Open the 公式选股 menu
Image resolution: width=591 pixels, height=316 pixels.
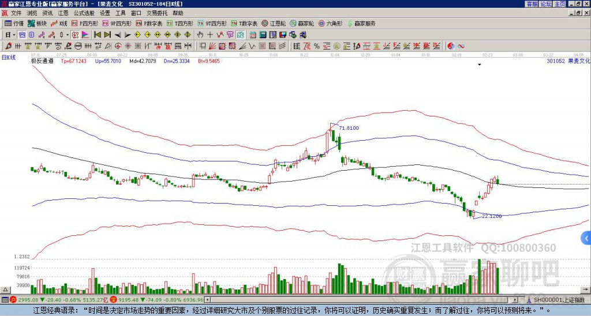tap(84, 13)
